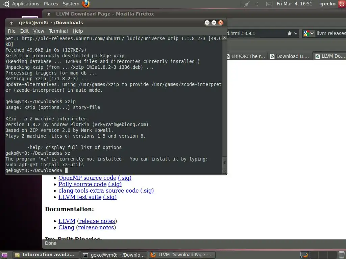Open the gecko user menu
Viewport: 346px width, 259px height.
click(328, 4)
